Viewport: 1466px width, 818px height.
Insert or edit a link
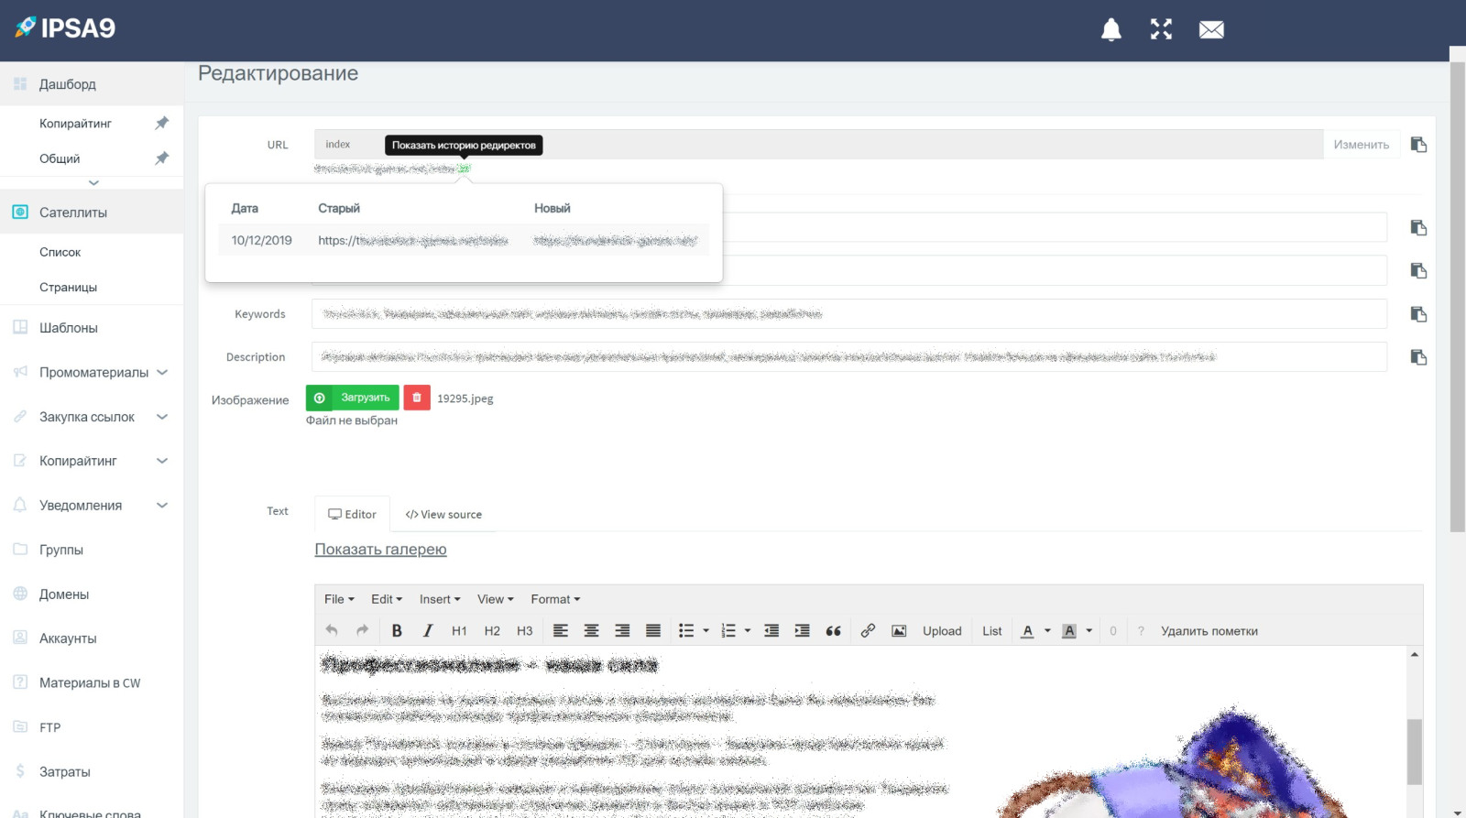(x=868, y=630)
